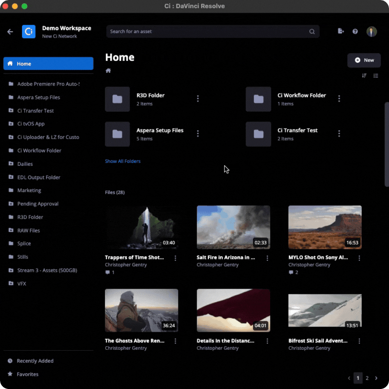Open options menu for Aspera Setup Files card
389x389 pixels.
coord(198,134)
